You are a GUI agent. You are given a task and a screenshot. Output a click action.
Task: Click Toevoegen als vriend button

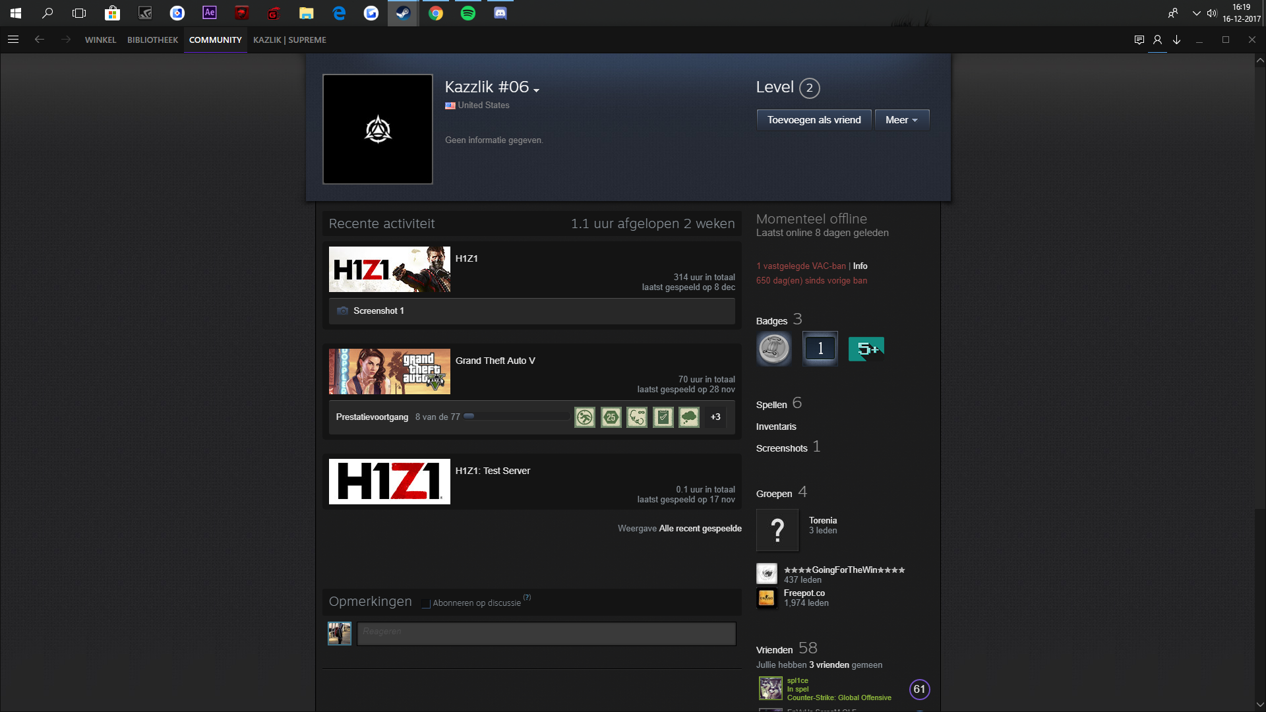coord(814,120)
